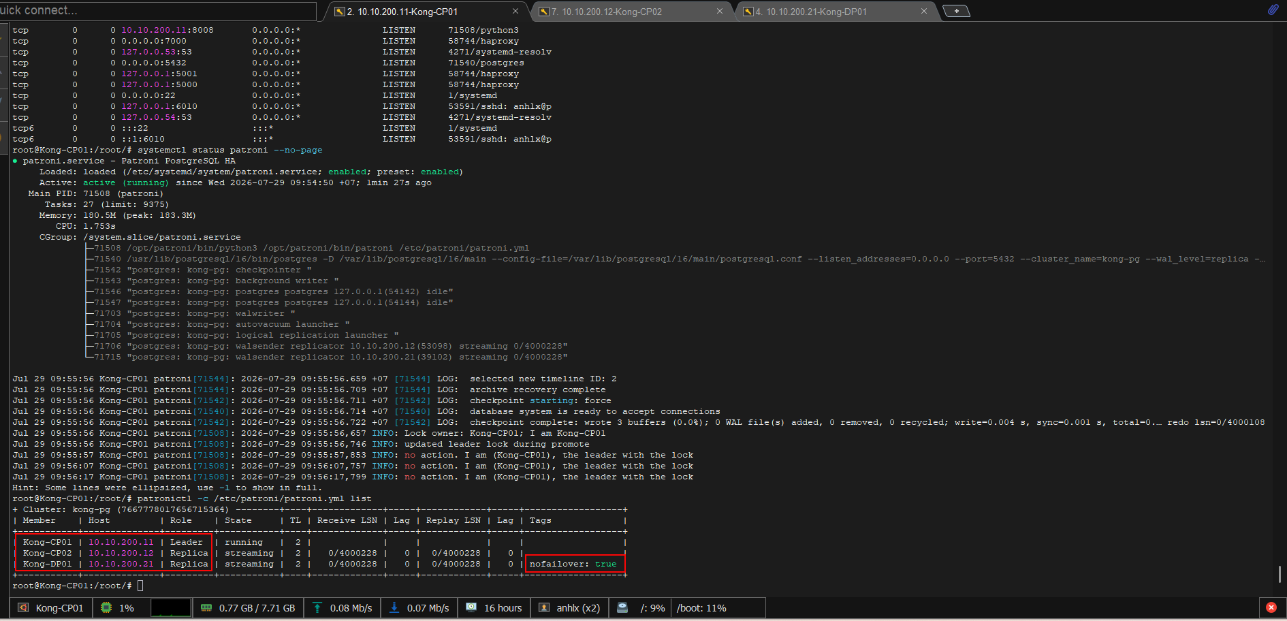This screenshot has height=621, width=1287.
Task: Click the 1% CPU usage value
Action: [x=127, y=608]
